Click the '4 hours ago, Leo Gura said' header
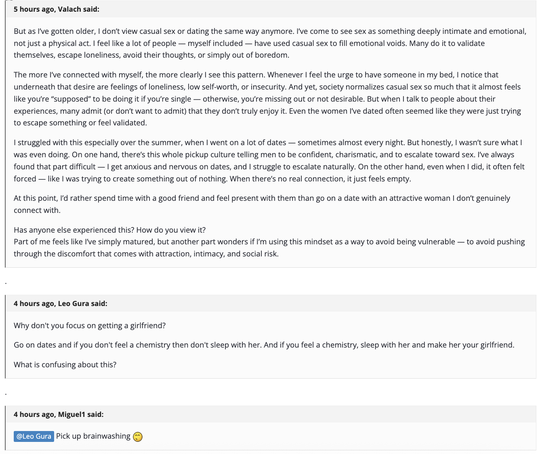The height and width of the screenshot is (454, 538). tap(61, 304)
